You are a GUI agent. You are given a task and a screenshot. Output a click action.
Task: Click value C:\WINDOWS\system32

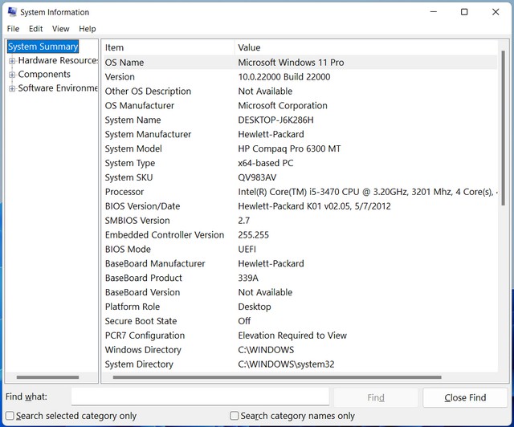tap(286, 364)
